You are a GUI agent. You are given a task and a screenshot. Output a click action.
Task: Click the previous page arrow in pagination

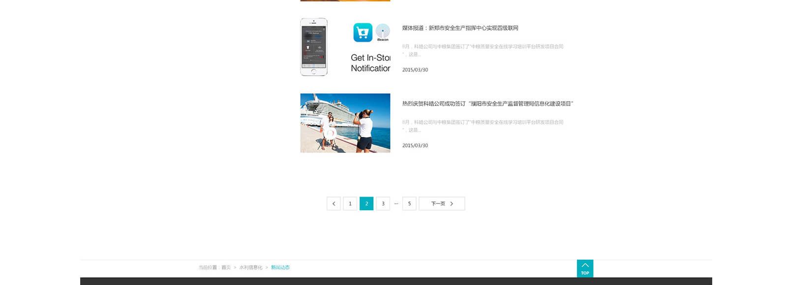333,203
